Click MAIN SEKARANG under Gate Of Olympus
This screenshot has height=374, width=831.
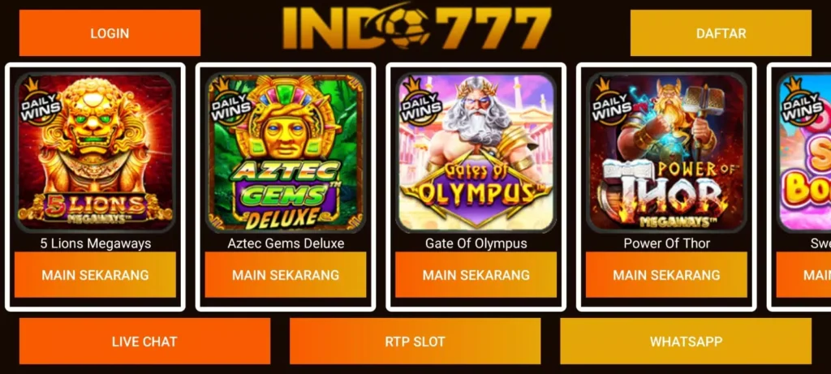[476, 275]
